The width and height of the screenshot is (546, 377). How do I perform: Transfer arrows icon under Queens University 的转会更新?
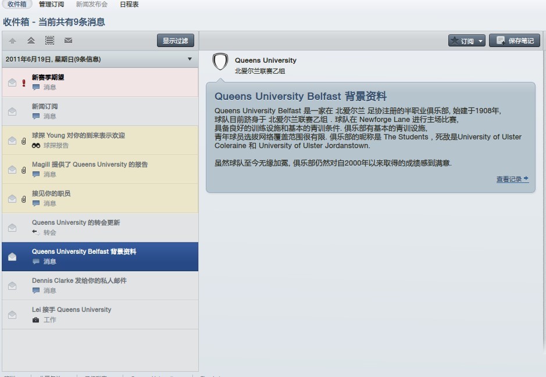pyautogui.click(x=36, y=232)
